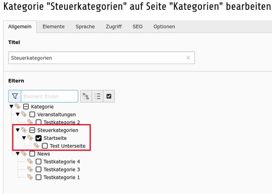Tick the Testkategorie 3 checkbox
Image resolution: width=272 pixels, height=194 pixels.
point(38,170)
